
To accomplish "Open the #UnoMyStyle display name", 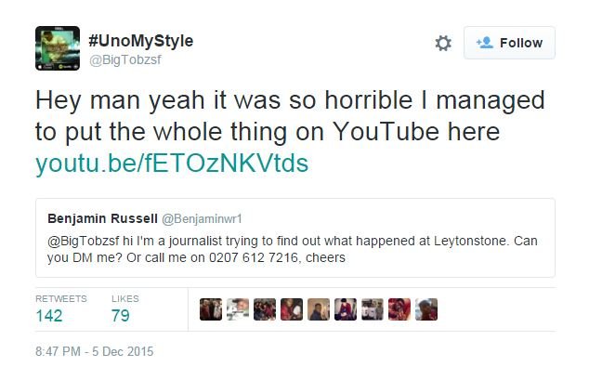I will point(141,41).
